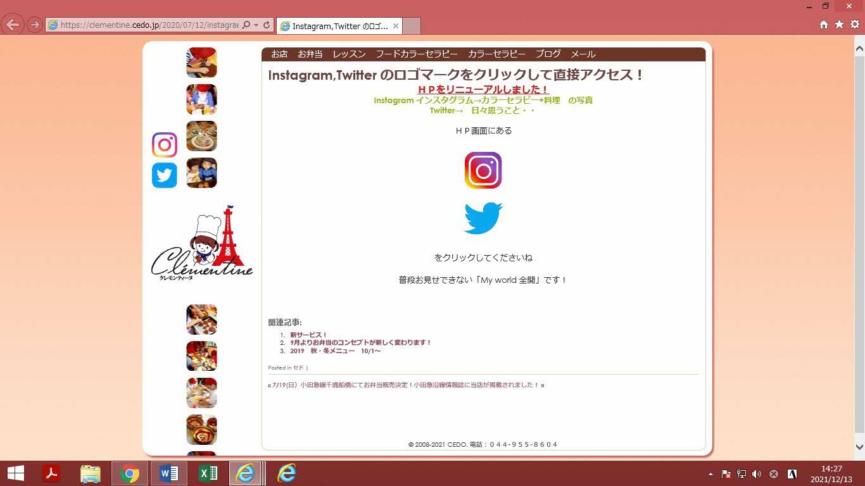Open thumbnail beside sidebar Twitter logo
The width and height of the screenshot is (865, 486).
tap(201, 173)
